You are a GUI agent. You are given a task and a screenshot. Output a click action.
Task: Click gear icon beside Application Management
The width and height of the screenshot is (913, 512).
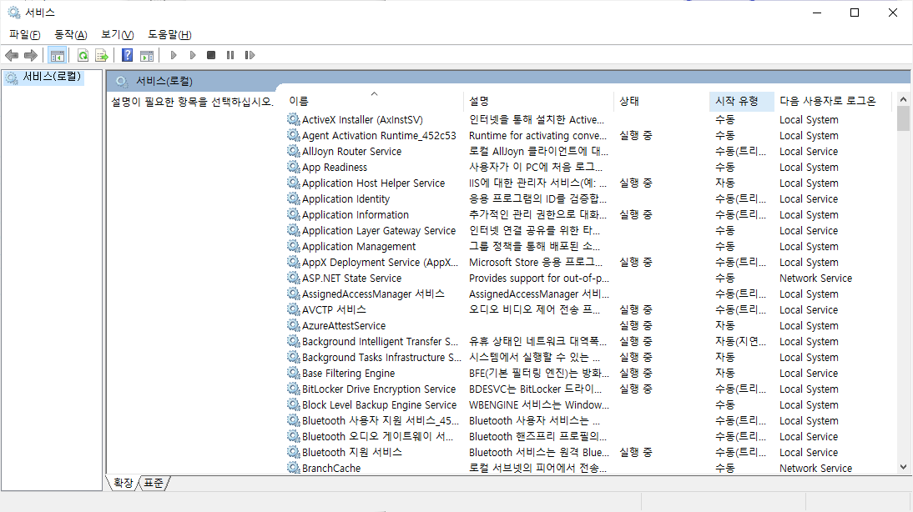[294, 246]
